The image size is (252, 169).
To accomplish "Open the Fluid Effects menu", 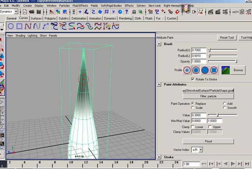I will point(80,5).
